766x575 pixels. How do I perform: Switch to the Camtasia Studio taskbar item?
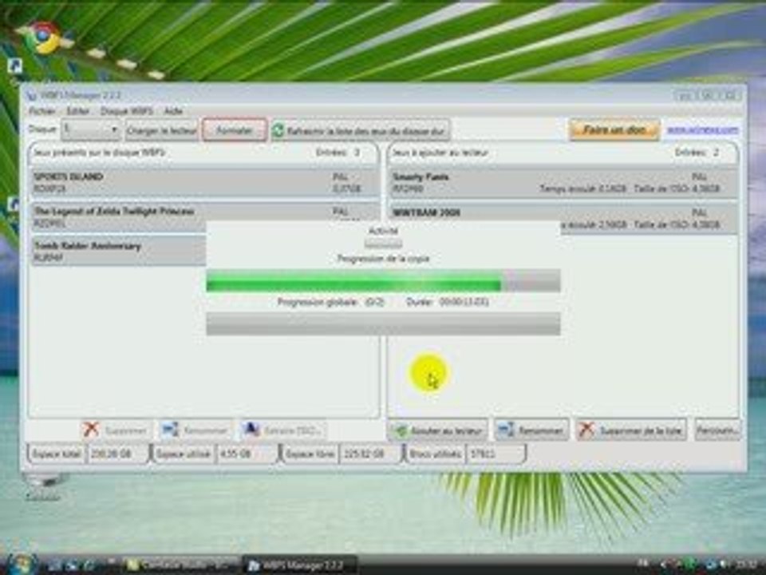[x=181, y=565]
